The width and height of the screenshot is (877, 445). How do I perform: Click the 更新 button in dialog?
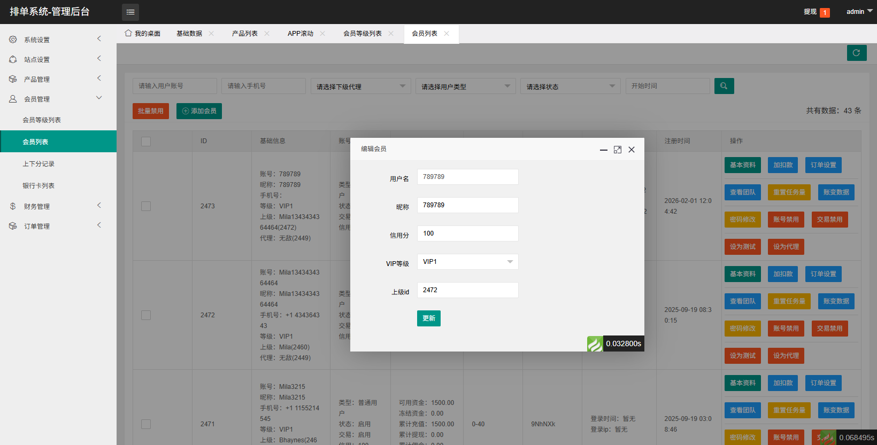428,318
